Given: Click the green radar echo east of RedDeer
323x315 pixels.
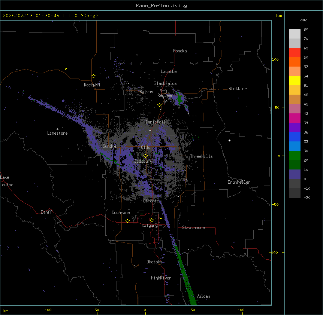Looking at the screenshot, I should (x=179, y=99).
